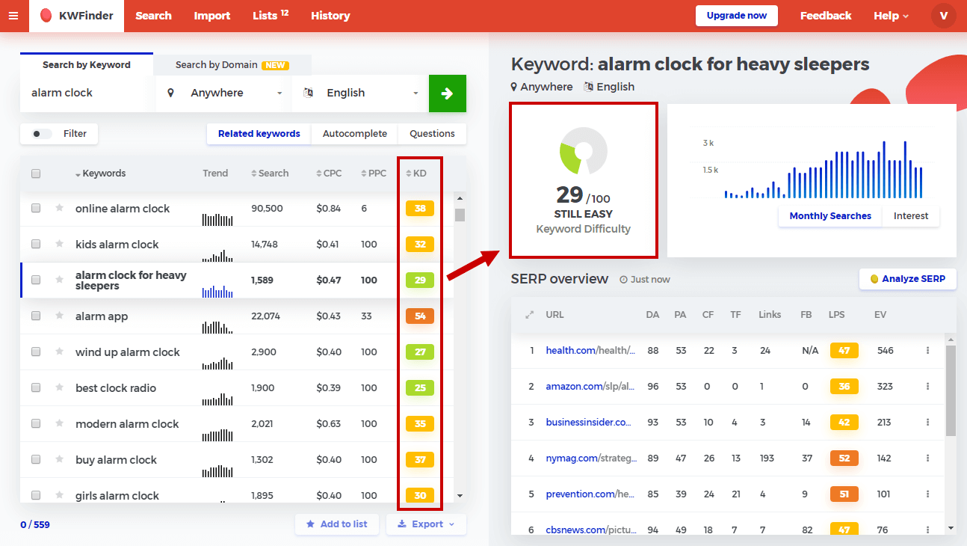Open options menu for businessinsider result
This screenshot has height=546, width=967.
(x=927, y=422)
